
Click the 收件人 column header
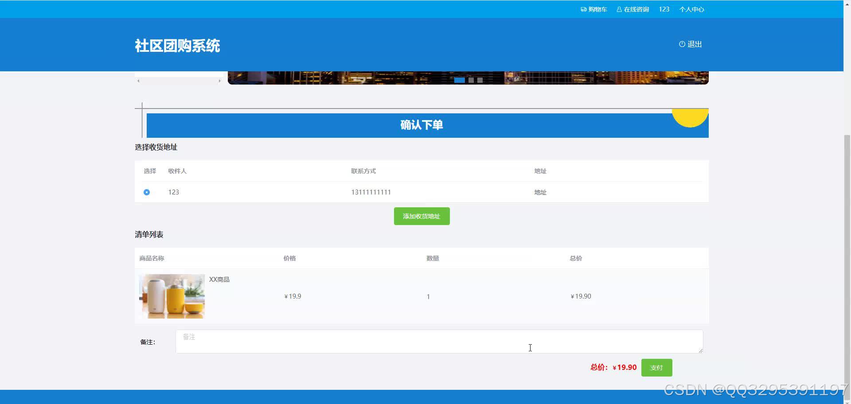(177, 171)
